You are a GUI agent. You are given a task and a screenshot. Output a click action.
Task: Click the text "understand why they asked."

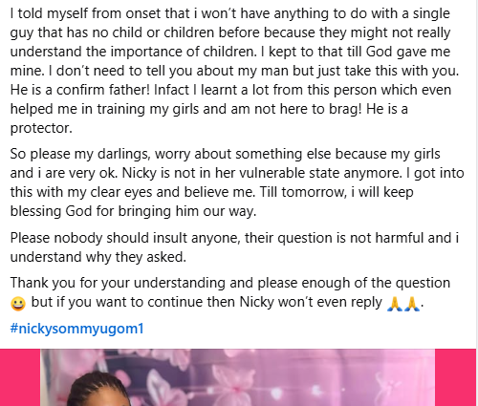[98, 257]
